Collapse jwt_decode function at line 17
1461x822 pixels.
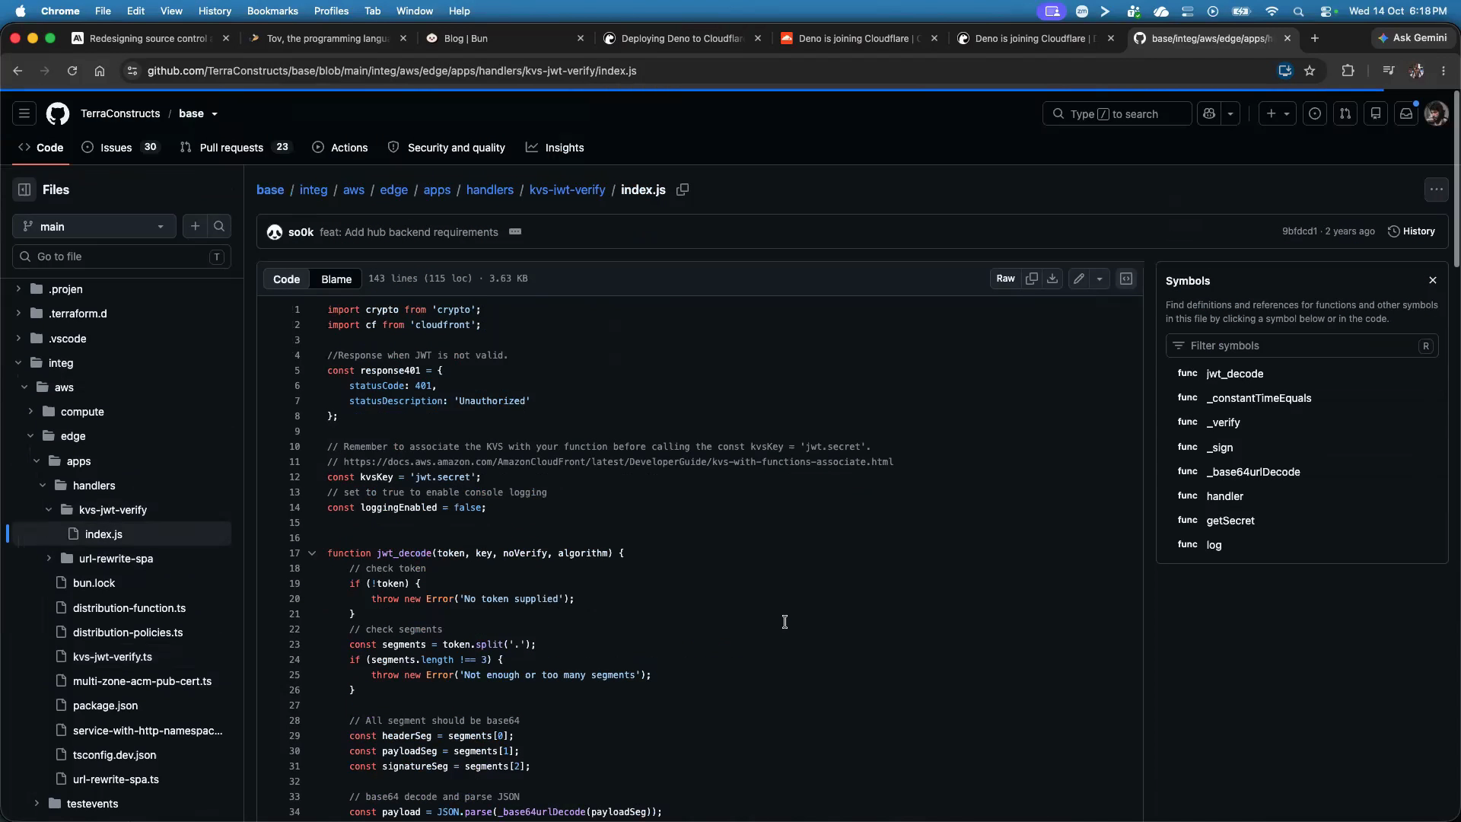[x=312, y=553]
